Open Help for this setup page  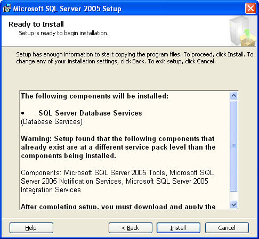tap(31, 228)
